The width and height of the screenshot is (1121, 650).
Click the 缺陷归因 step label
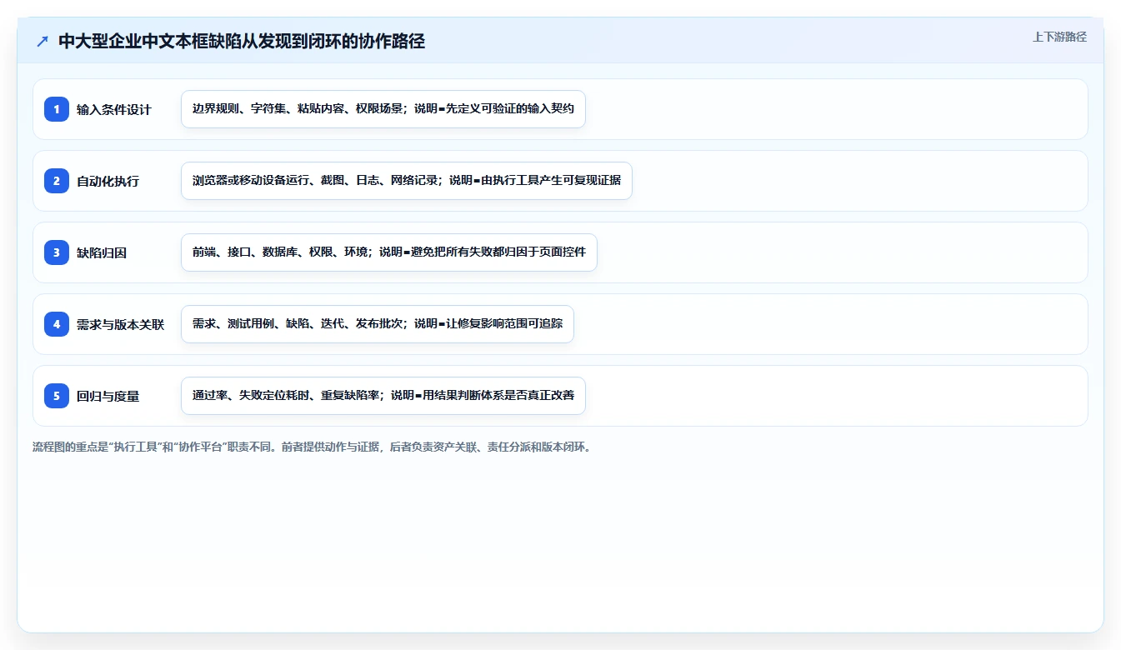point(102,252)
